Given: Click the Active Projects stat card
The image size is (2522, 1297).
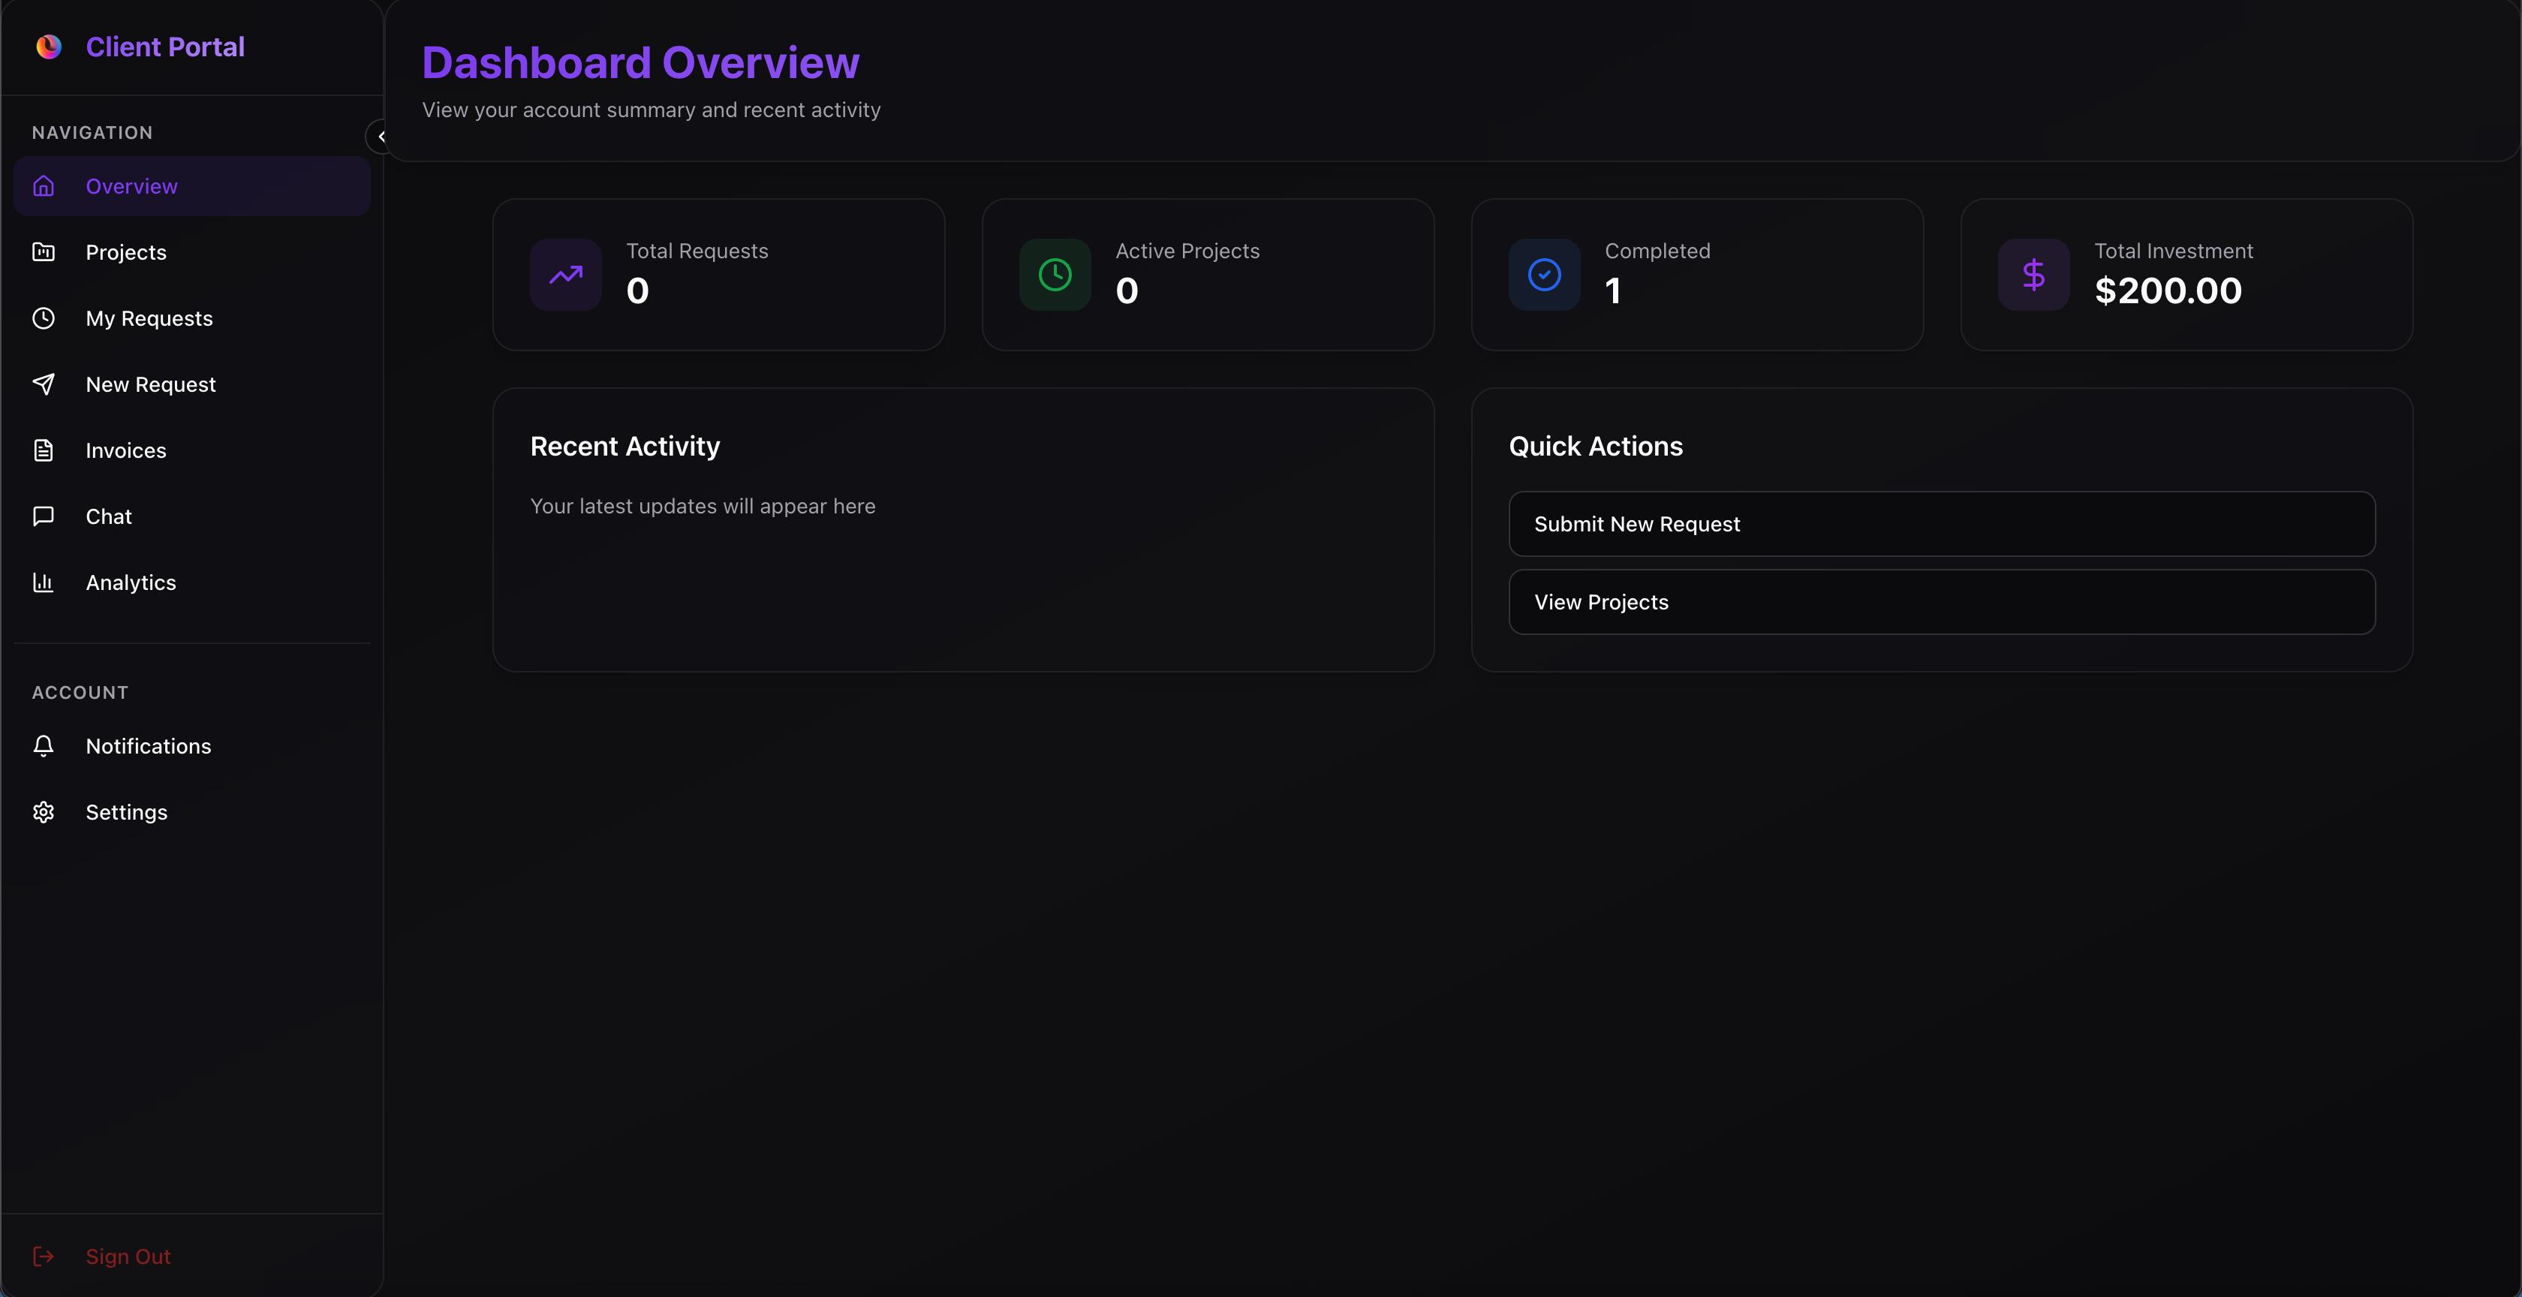Looking at the screenshot, I should coord(1207,274).
